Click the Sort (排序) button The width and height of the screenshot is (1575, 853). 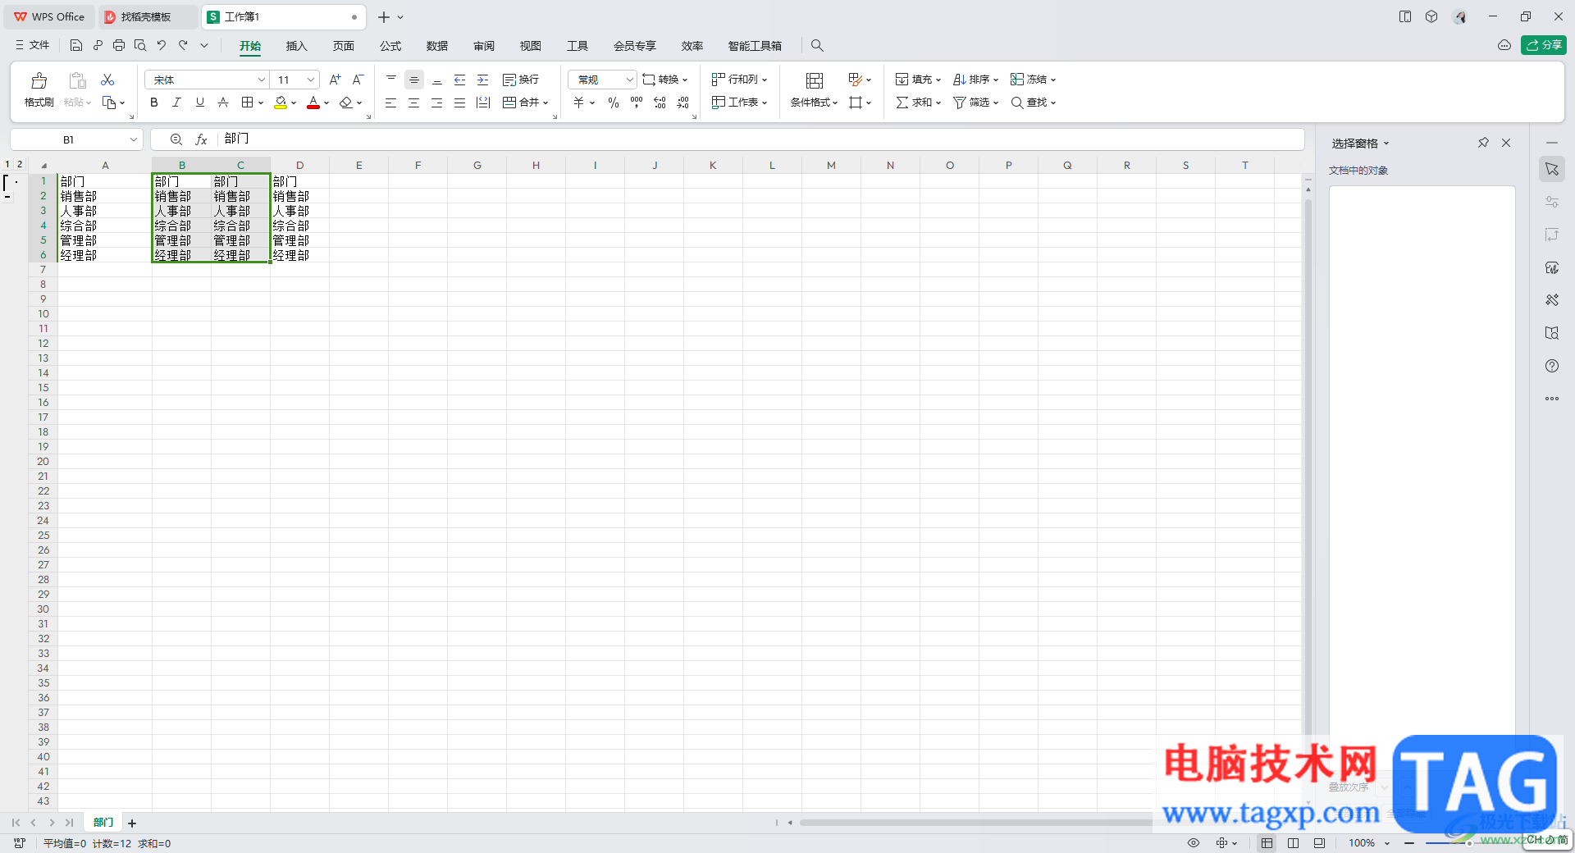(975, 80)
